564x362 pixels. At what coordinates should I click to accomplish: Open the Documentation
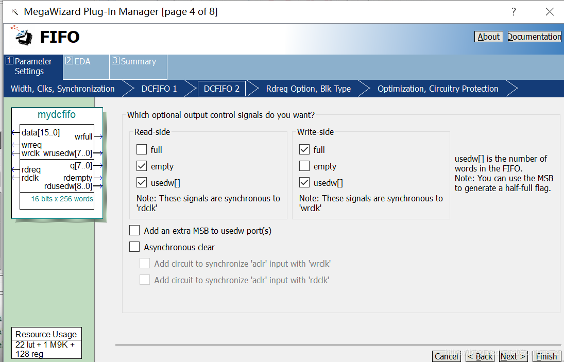[x=534, y=37]
